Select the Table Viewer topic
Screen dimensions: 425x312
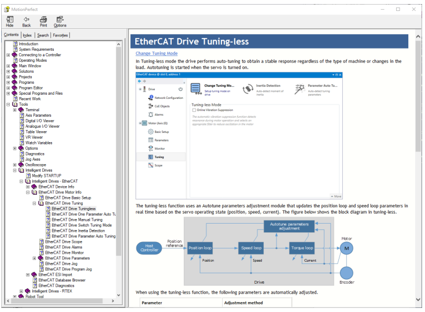click(x=36, y=132)
